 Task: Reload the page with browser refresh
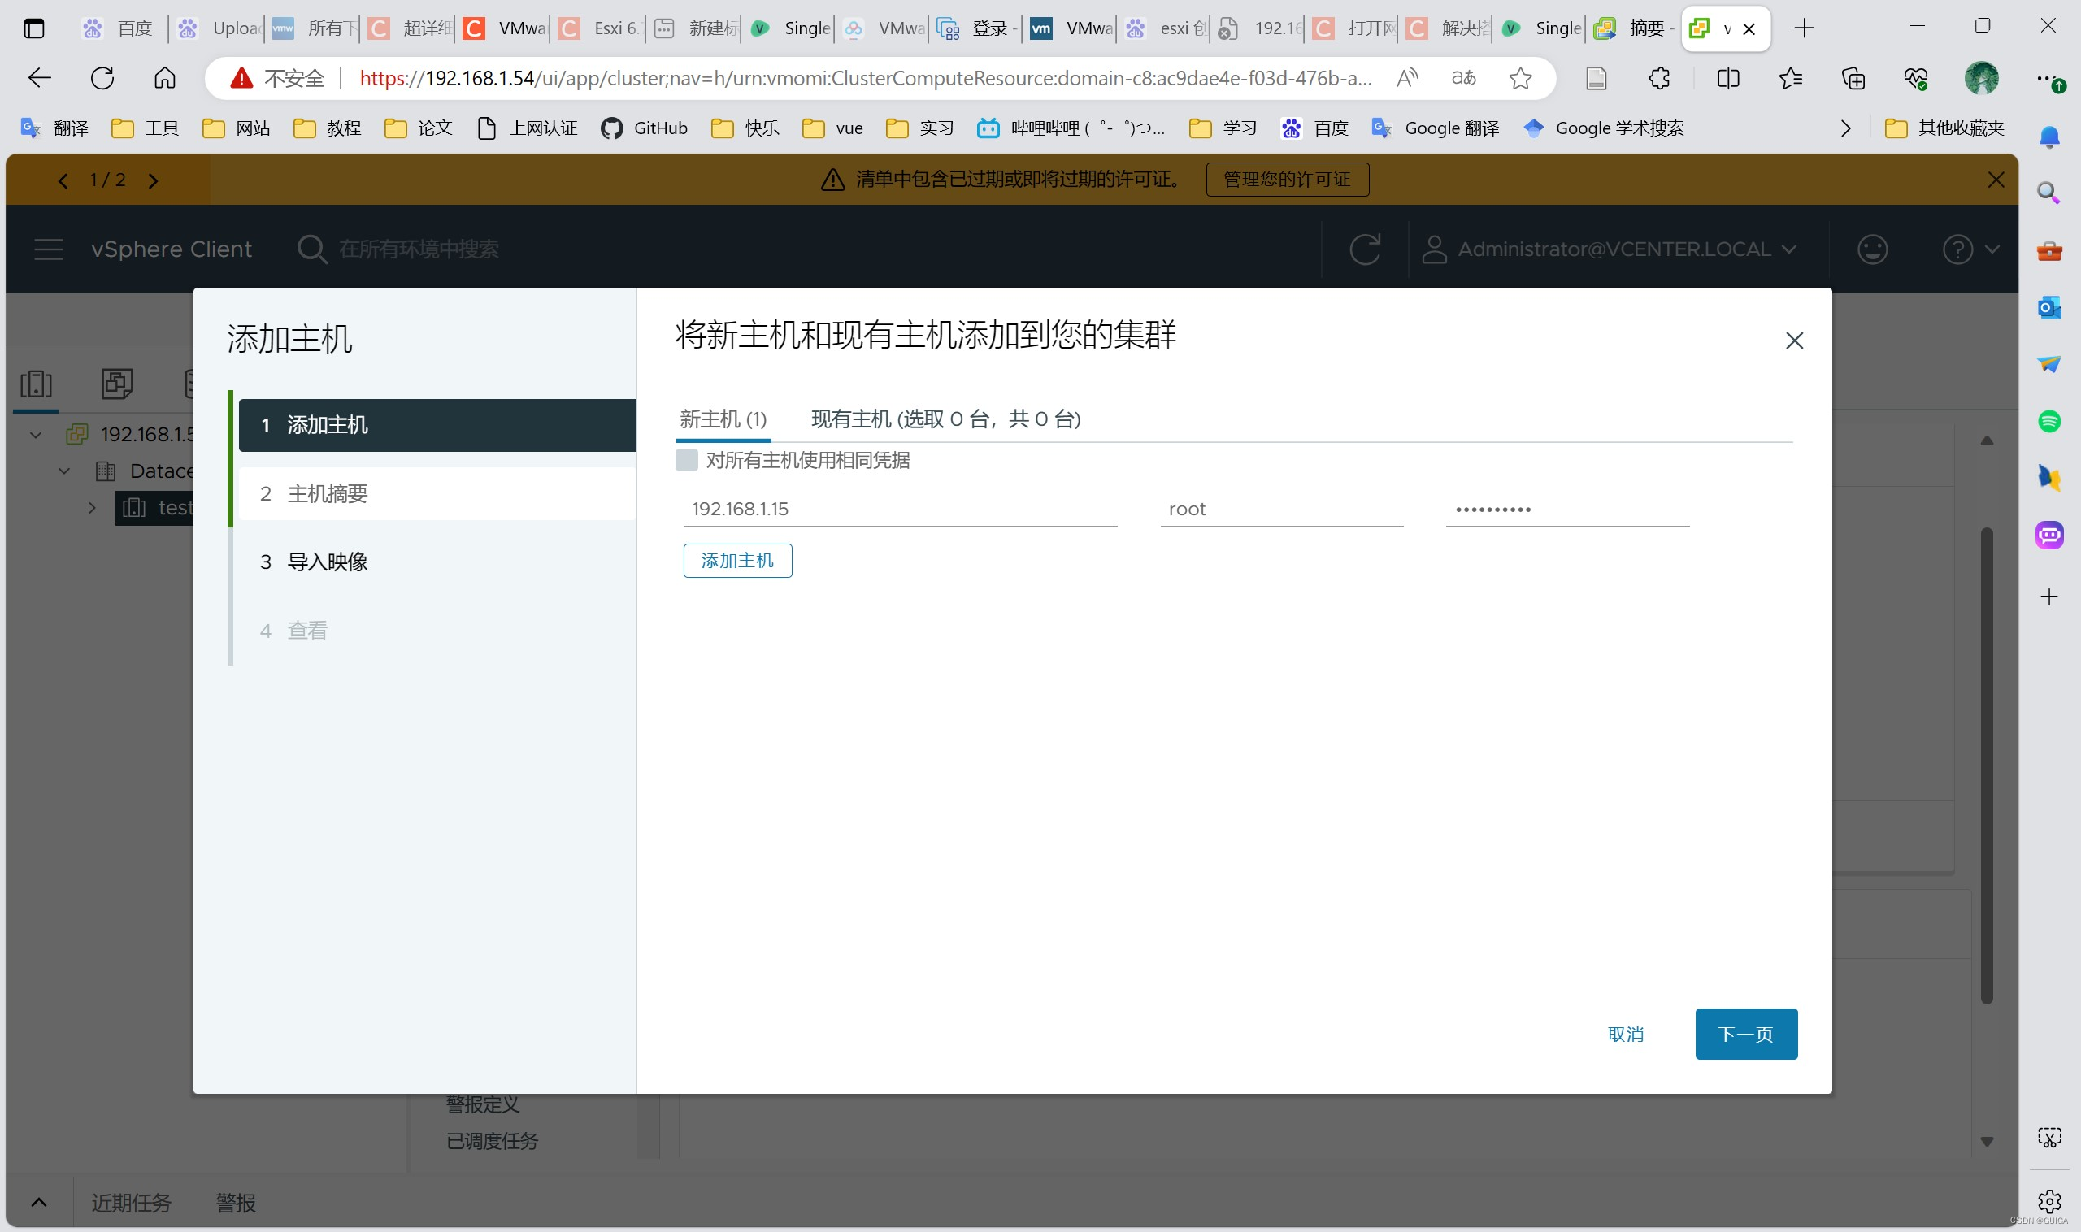[x=102, y=78]
